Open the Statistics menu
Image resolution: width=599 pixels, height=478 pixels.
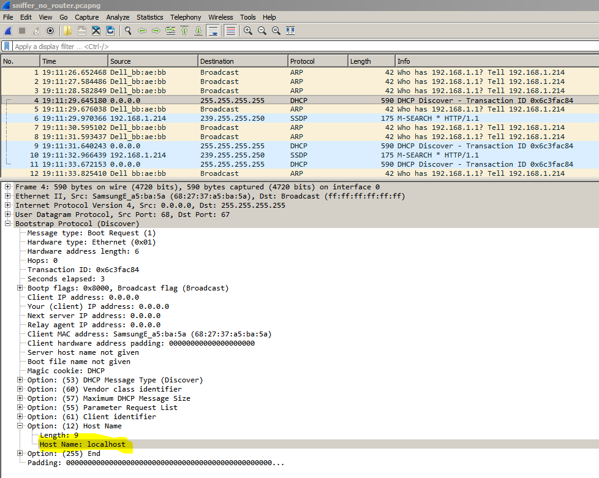(149, 17)
